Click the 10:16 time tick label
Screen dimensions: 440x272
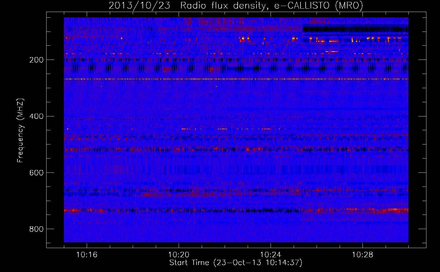click(87, 255)
